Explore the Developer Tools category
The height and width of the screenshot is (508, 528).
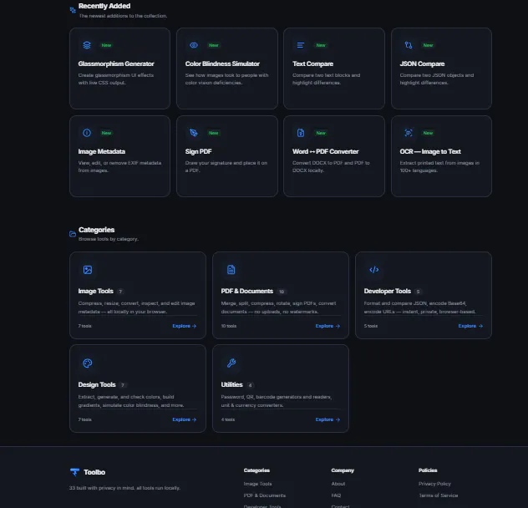pos(470,326)
